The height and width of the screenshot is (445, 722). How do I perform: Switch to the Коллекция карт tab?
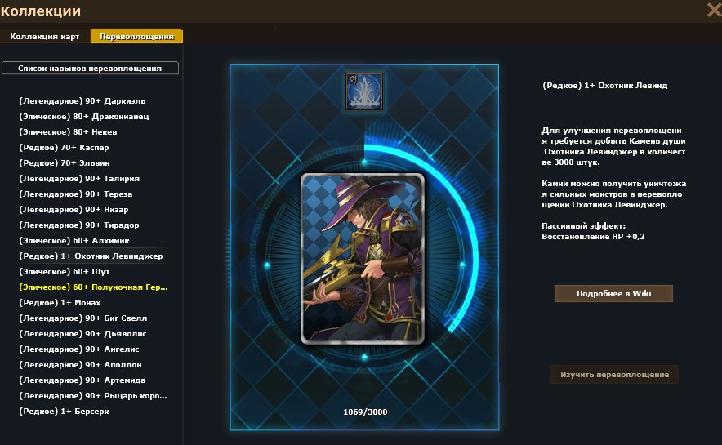click(x=45, y=37)
